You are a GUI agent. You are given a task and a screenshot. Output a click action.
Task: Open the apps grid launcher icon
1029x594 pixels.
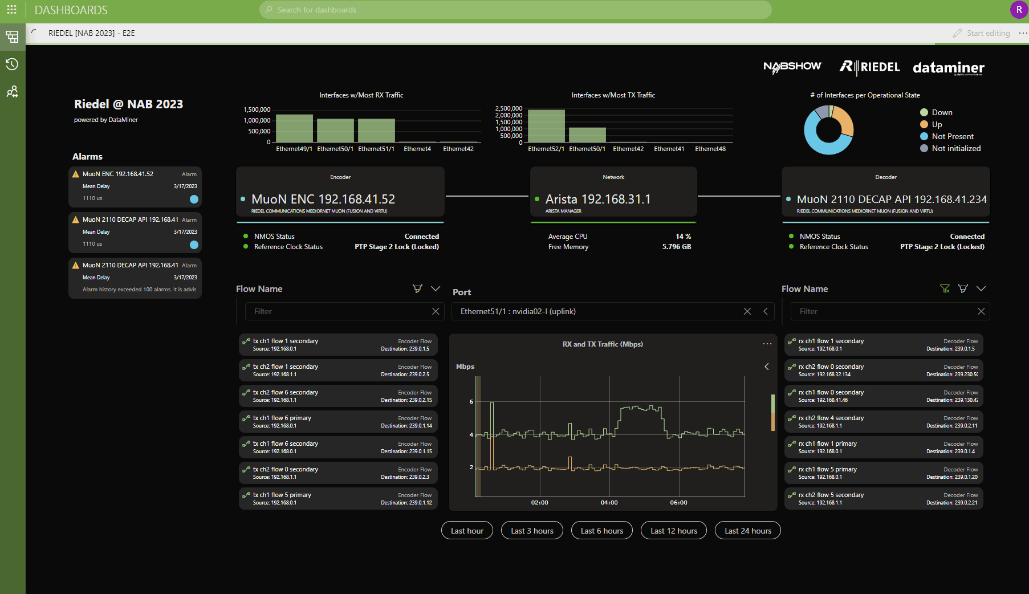pos(11,10)
